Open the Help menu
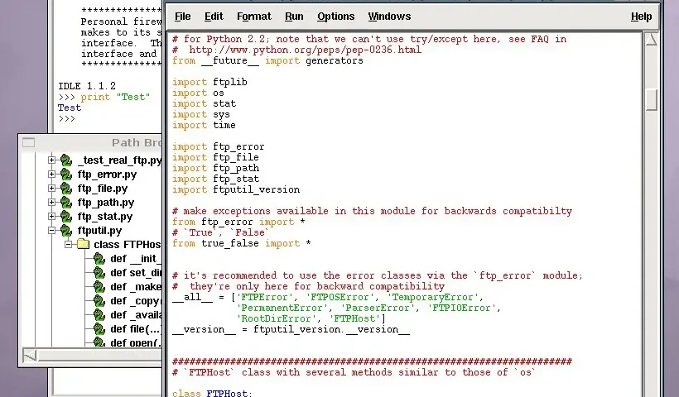Screen dimensions: 679x397 point(641,17)
